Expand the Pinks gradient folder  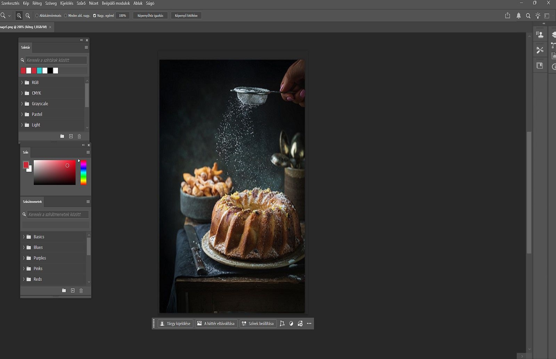point(24,269)
